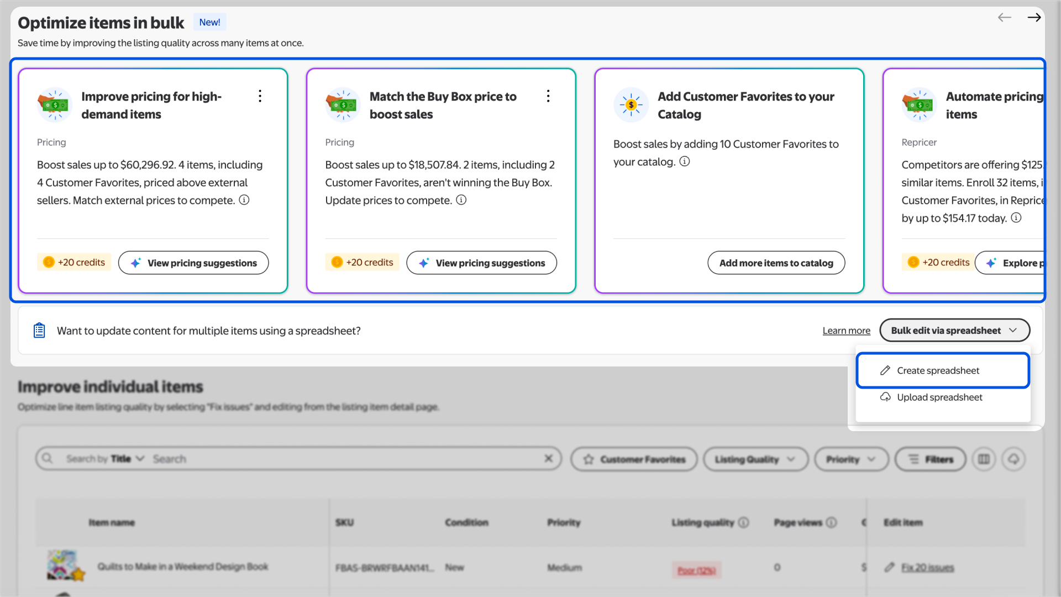Click the search magnifier icon

tap(48, 459)
